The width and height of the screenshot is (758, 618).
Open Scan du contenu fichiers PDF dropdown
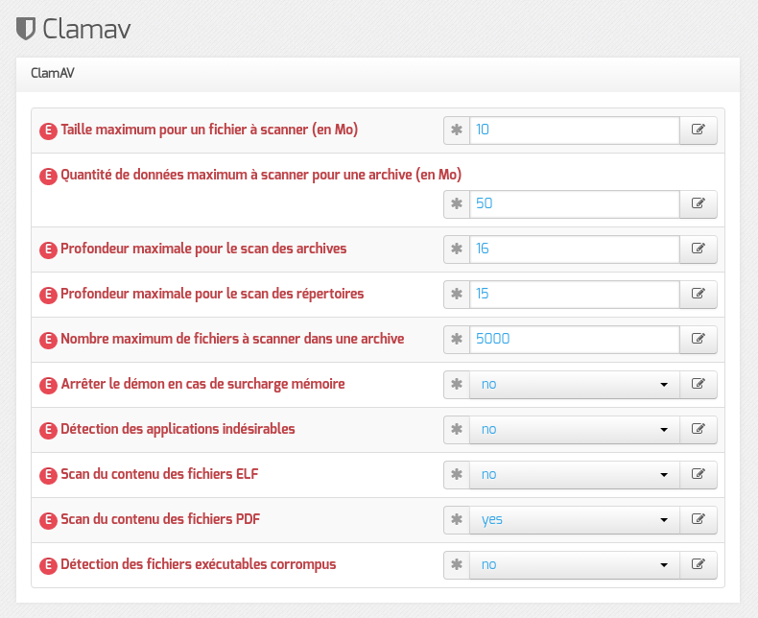(575, 519)
